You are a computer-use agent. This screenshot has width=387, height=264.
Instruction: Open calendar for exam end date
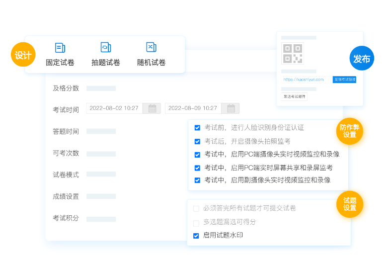tap(231, 108)
